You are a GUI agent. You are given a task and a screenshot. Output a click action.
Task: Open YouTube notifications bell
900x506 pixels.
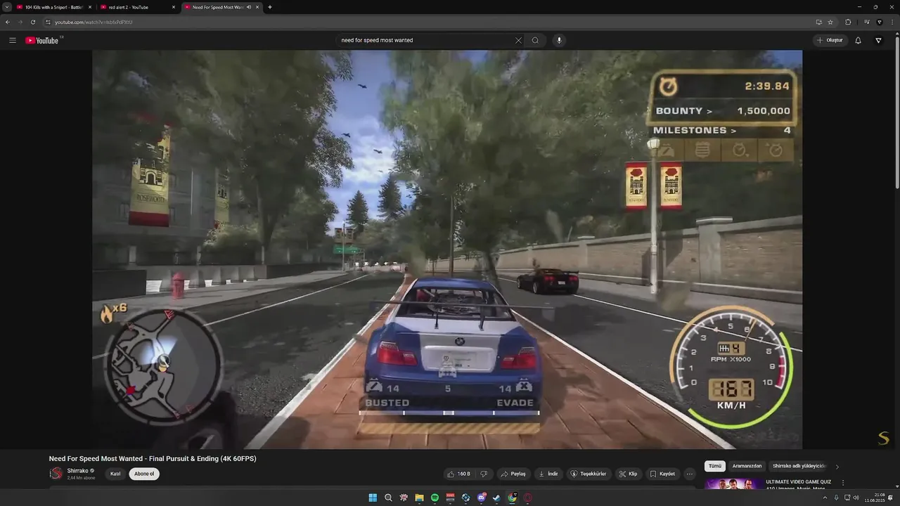pos(858,40)
